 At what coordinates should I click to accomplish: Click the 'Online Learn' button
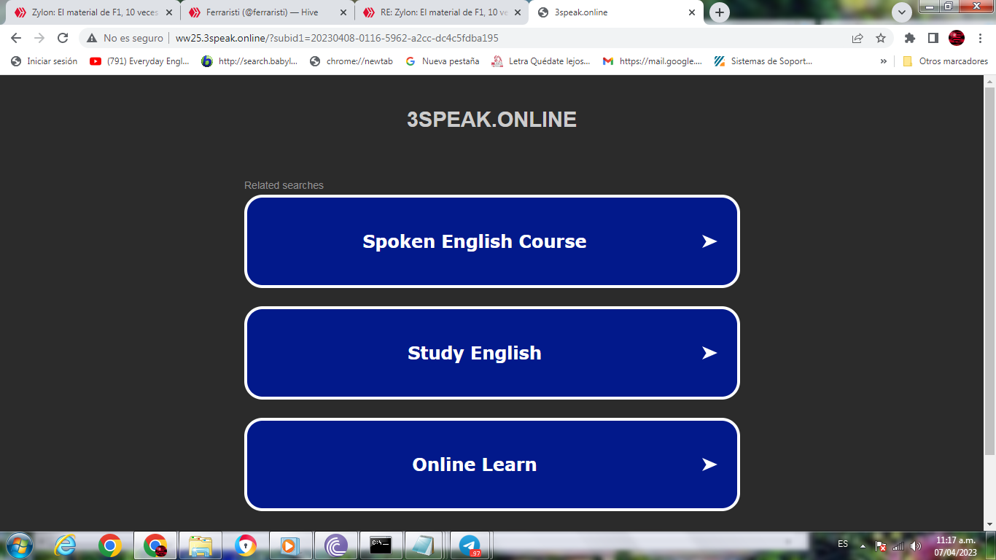(492, 464)
